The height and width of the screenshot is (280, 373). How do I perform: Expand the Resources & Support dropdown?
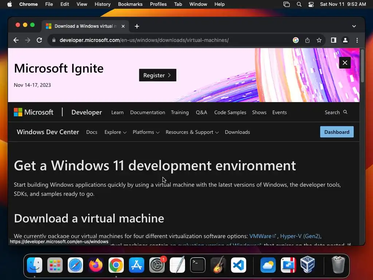192,132
